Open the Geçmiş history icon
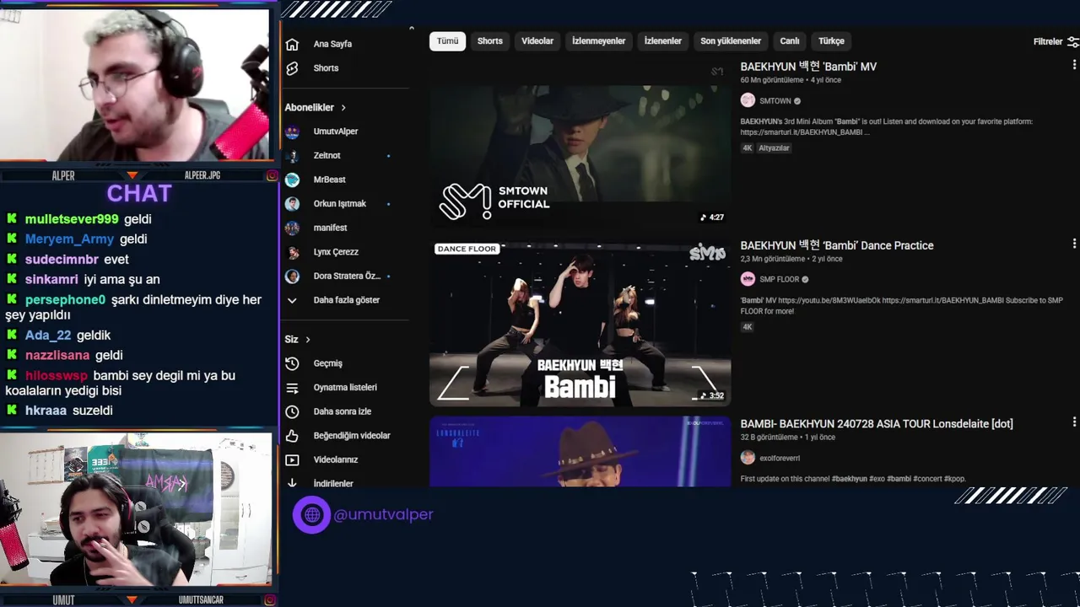This screenshot has width=1080, height=607. 292,363
